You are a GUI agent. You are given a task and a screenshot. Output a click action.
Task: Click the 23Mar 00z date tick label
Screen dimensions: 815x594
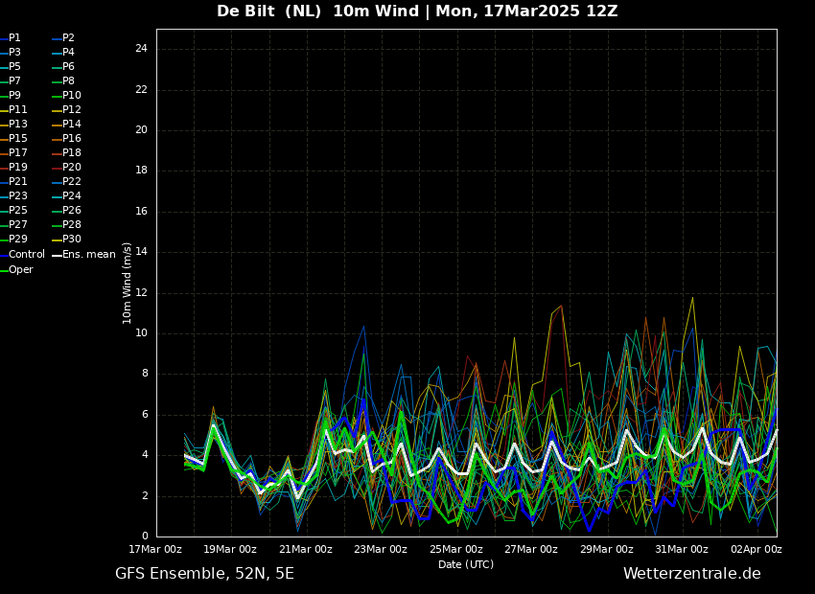pyautogui.click(x=381, y=550)
